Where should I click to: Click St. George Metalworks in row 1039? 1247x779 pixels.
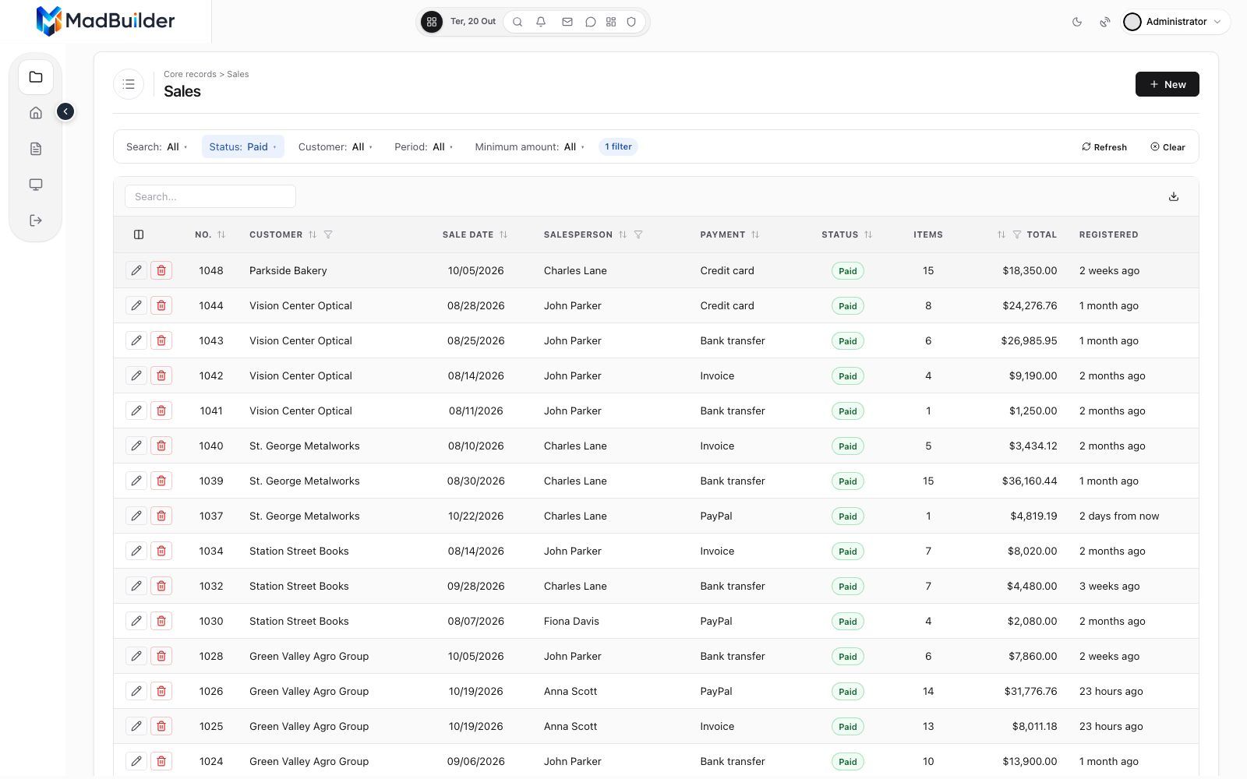[305, 481]
